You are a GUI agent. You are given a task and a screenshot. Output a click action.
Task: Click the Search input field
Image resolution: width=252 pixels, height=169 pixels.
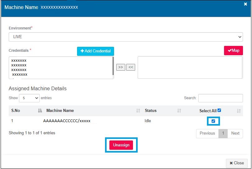(x=220, y=98)
